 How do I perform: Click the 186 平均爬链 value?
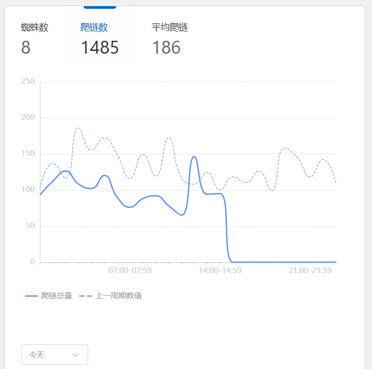pyautogui.click(x=166, y=47)
